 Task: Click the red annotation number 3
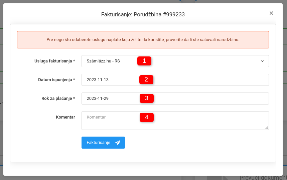click(146, 98)
